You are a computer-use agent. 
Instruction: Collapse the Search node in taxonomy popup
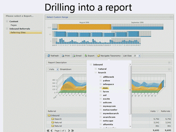(x=96, y=73)
